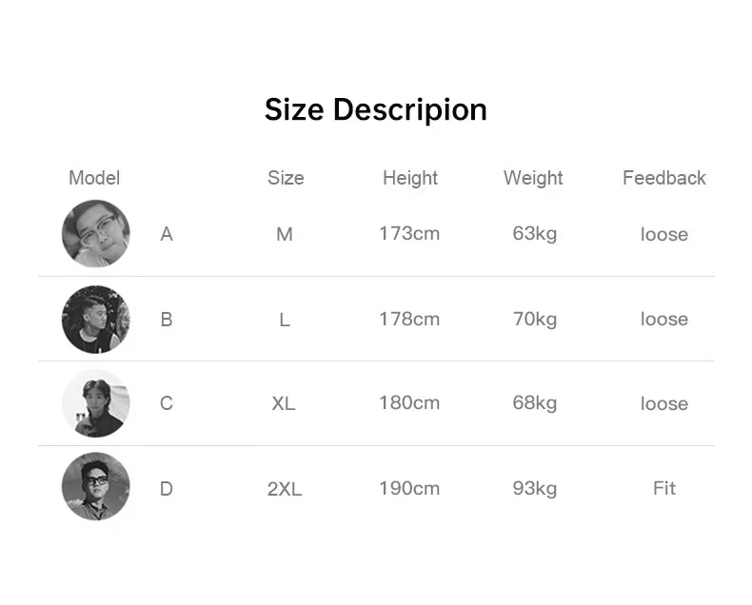Click Model A's avatar photo

[x=95, y=234]
